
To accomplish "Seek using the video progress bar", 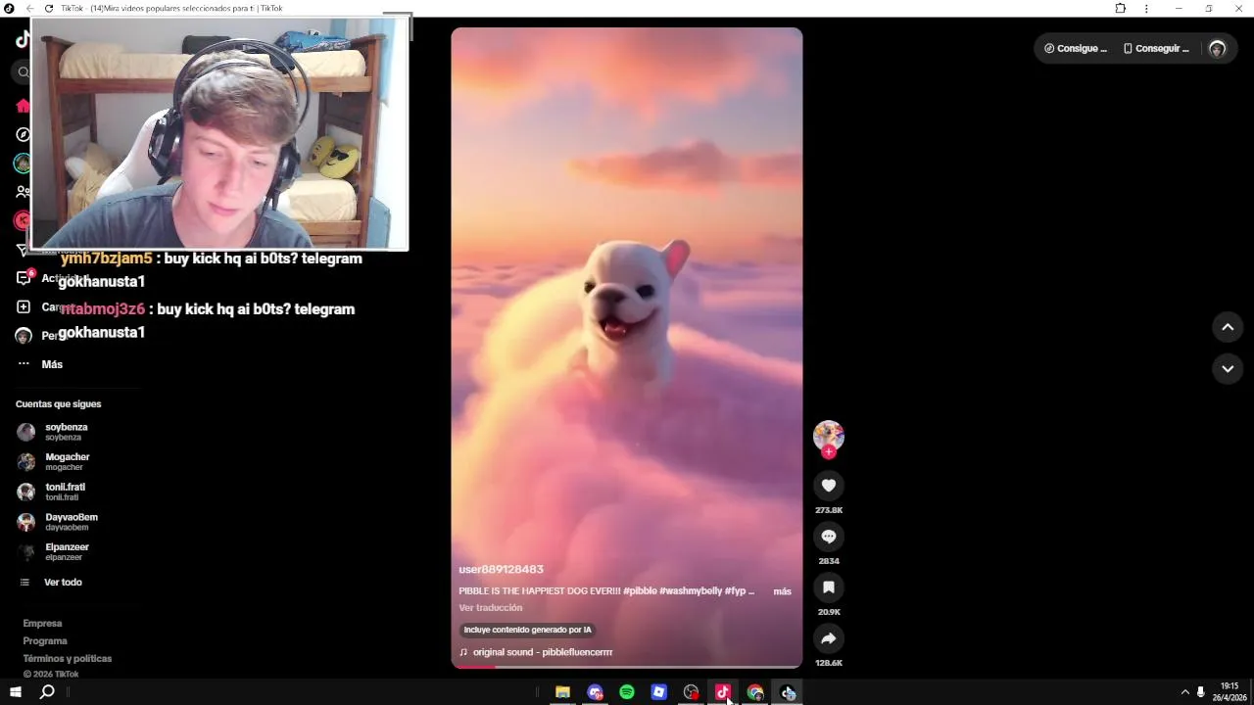I will (627, 667).
